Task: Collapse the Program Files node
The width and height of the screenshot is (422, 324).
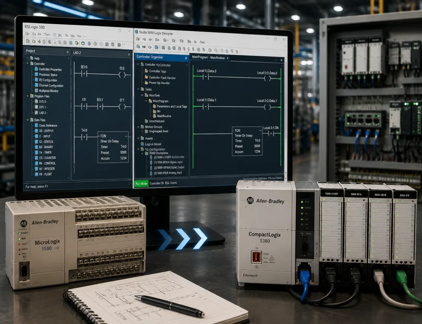Action: 28,96
